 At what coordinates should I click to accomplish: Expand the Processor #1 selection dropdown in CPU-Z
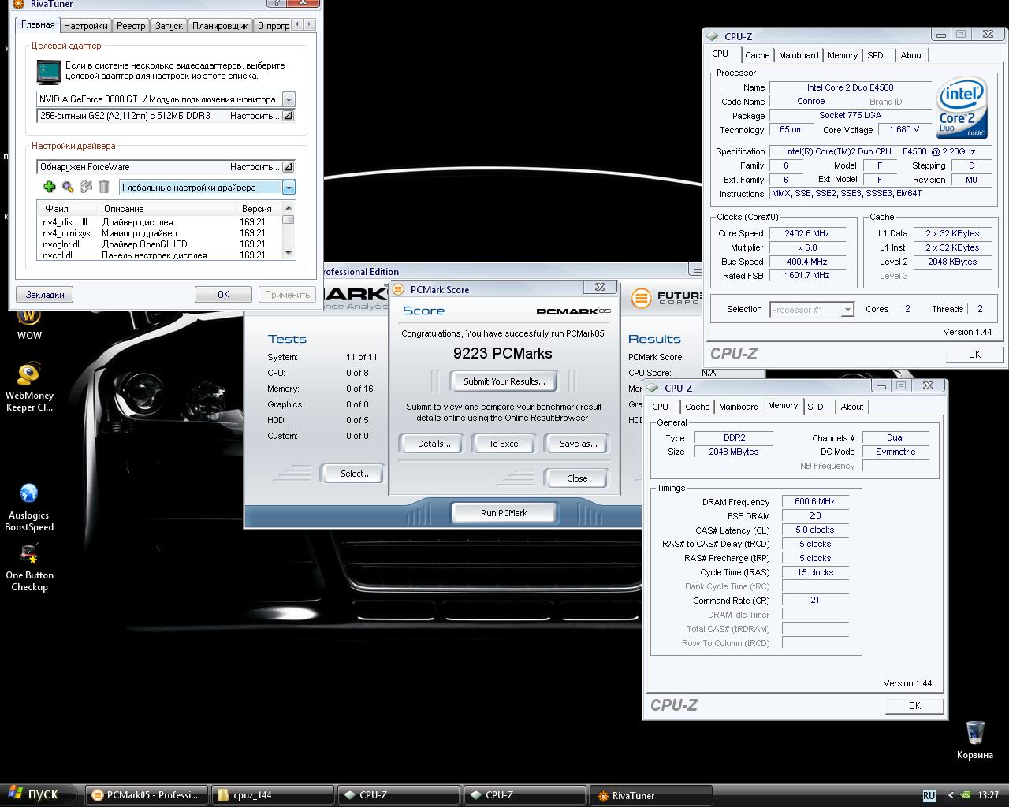(x=847, y=310)
